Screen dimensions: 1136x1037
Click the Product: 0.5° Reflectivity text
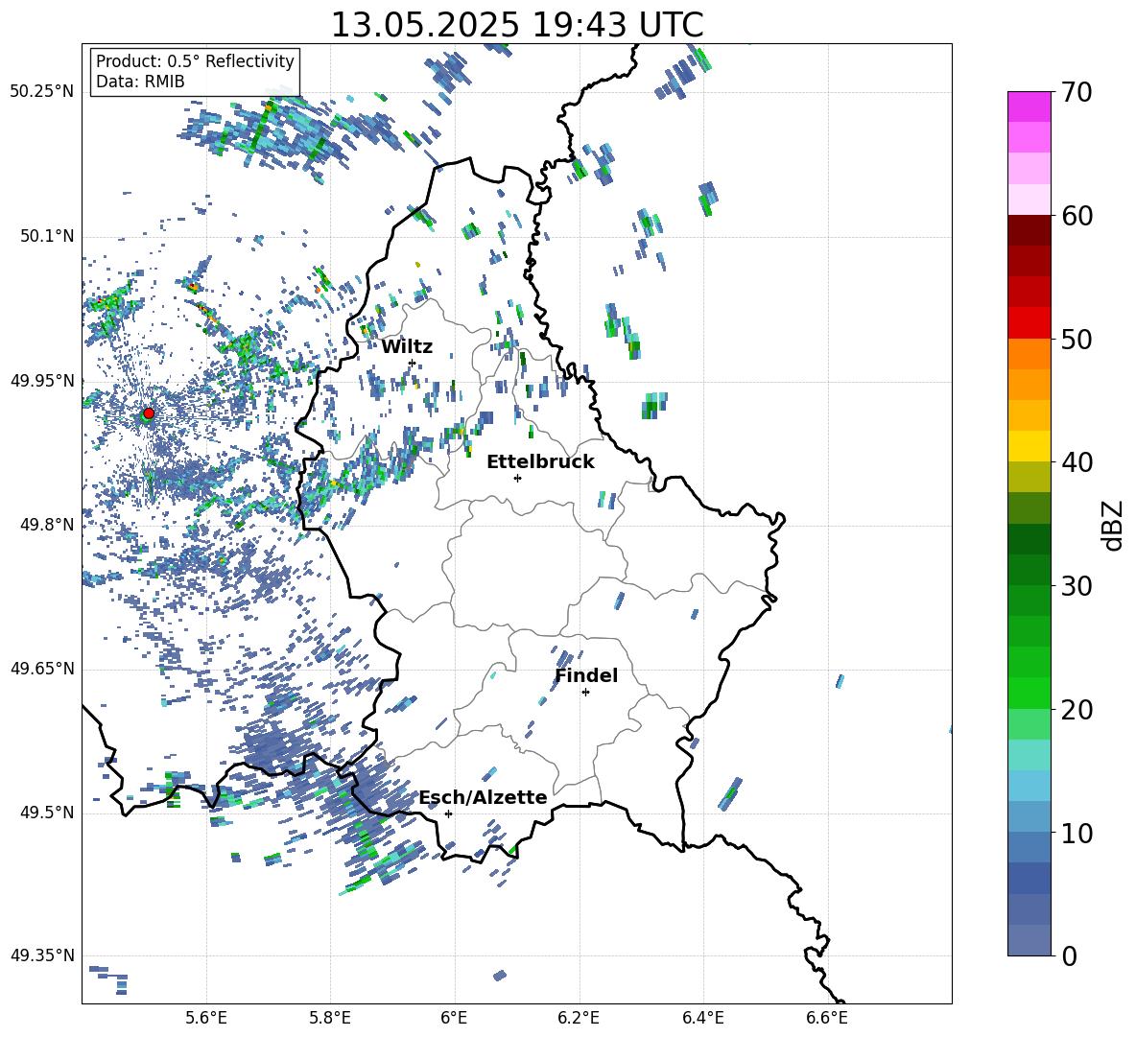tap(195, 60)
